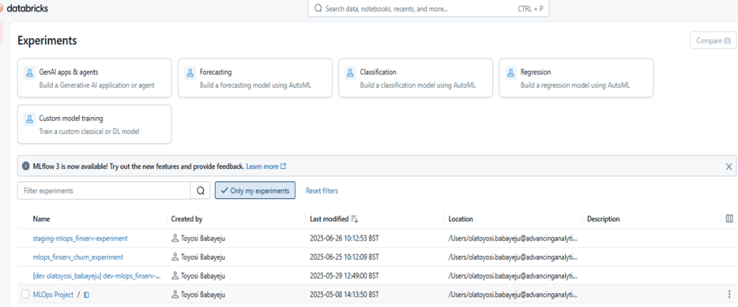Open staging-mlops_finserv-experiment link

click(80, 238)
